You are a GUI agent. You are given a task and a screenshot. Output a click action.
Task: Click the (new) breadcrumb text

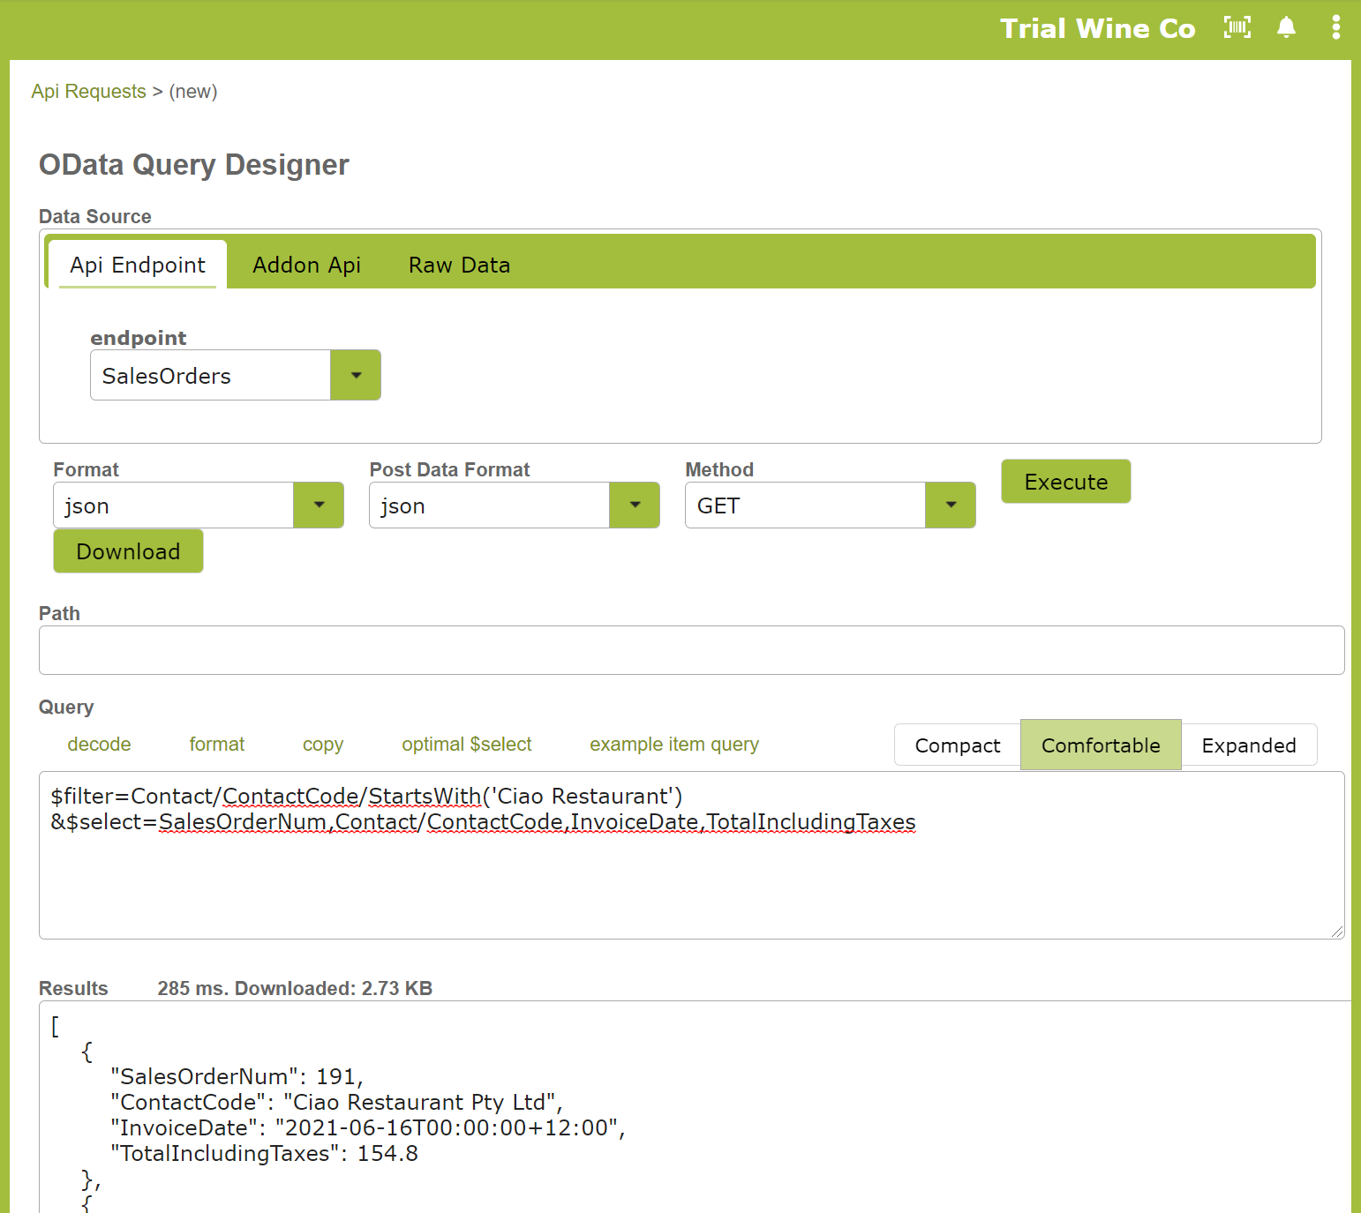click(x=193, y=92)
